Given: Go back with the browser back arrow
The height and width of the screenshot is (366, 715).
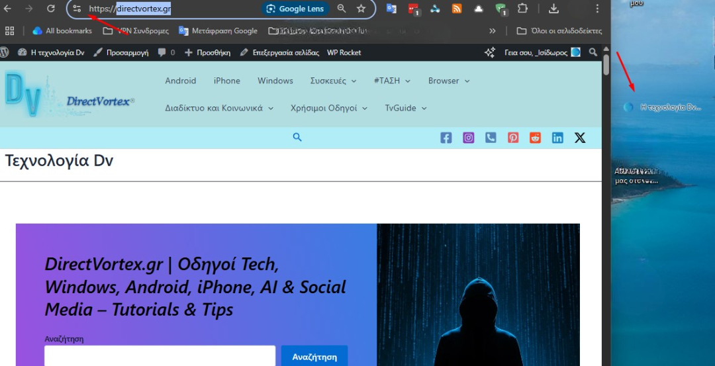Looking at the screenshot, I should (x=8, y=9).
